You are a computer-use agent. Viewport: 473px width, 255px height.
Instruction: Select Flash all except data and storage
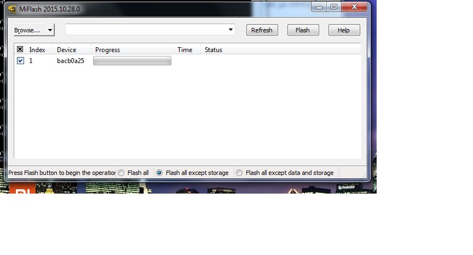click(x=286, y=173)
